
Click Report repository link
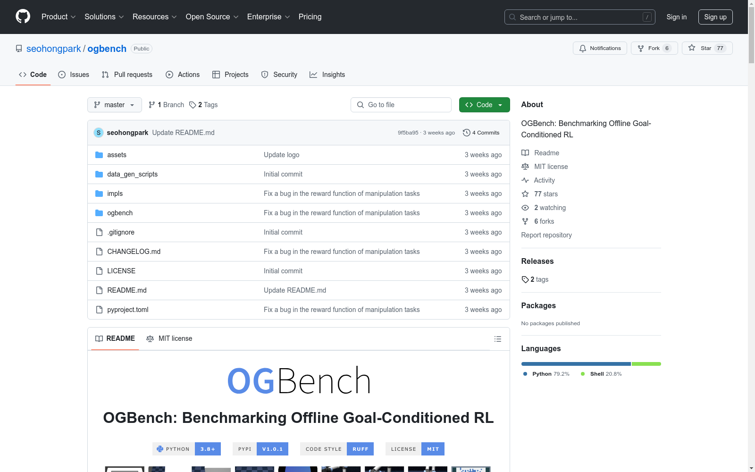(x=546, y=235)
